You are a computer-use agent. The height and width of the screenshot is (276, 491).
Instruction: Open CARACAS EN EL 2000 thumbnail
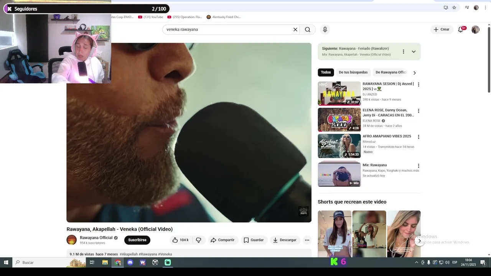click(339, 120)
